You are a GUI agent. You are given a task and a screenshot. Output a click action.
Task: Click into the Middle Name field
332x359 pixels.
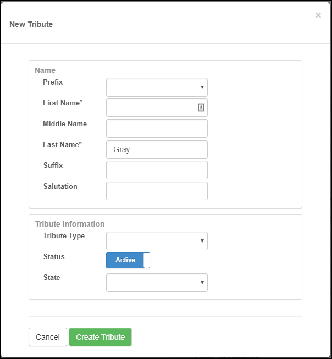click(157, 128)
